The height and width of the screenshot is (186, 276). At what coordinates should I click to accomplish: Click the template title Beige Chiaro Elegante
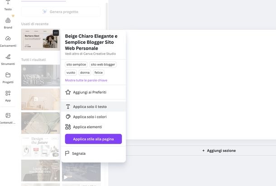[x=91, y=42]
